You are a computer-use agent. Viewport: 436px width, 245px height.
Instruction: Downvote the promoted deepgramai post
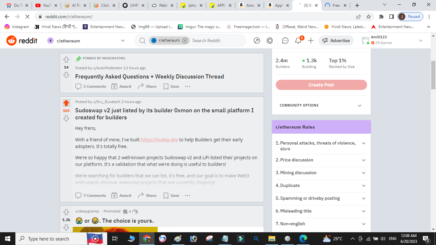pos(66,227)
